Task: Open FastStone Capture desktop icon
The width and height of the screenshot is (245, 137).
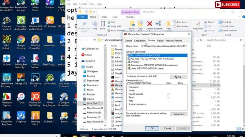Action: tap(7, 99)
